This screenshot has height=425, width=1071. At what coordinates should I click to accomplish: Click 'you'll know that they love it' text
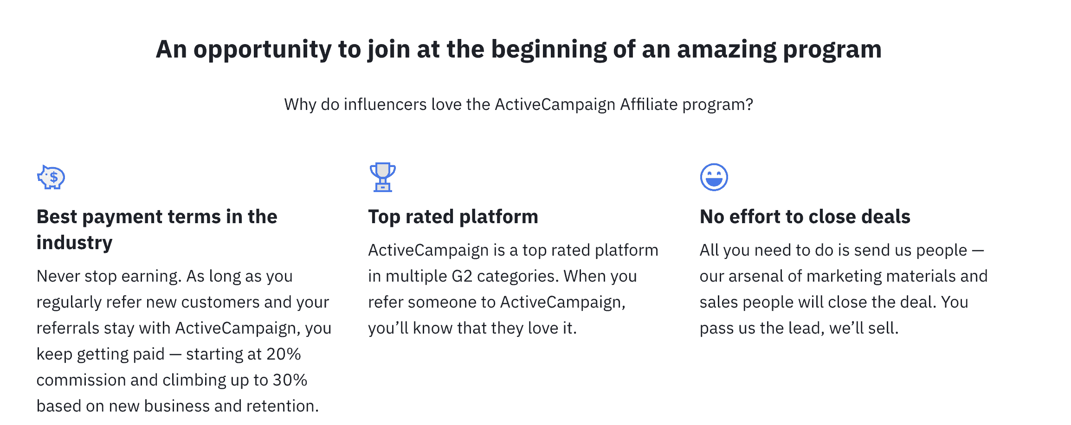coord(472,328)
